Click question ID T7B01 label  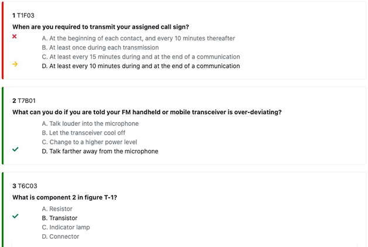26,101
